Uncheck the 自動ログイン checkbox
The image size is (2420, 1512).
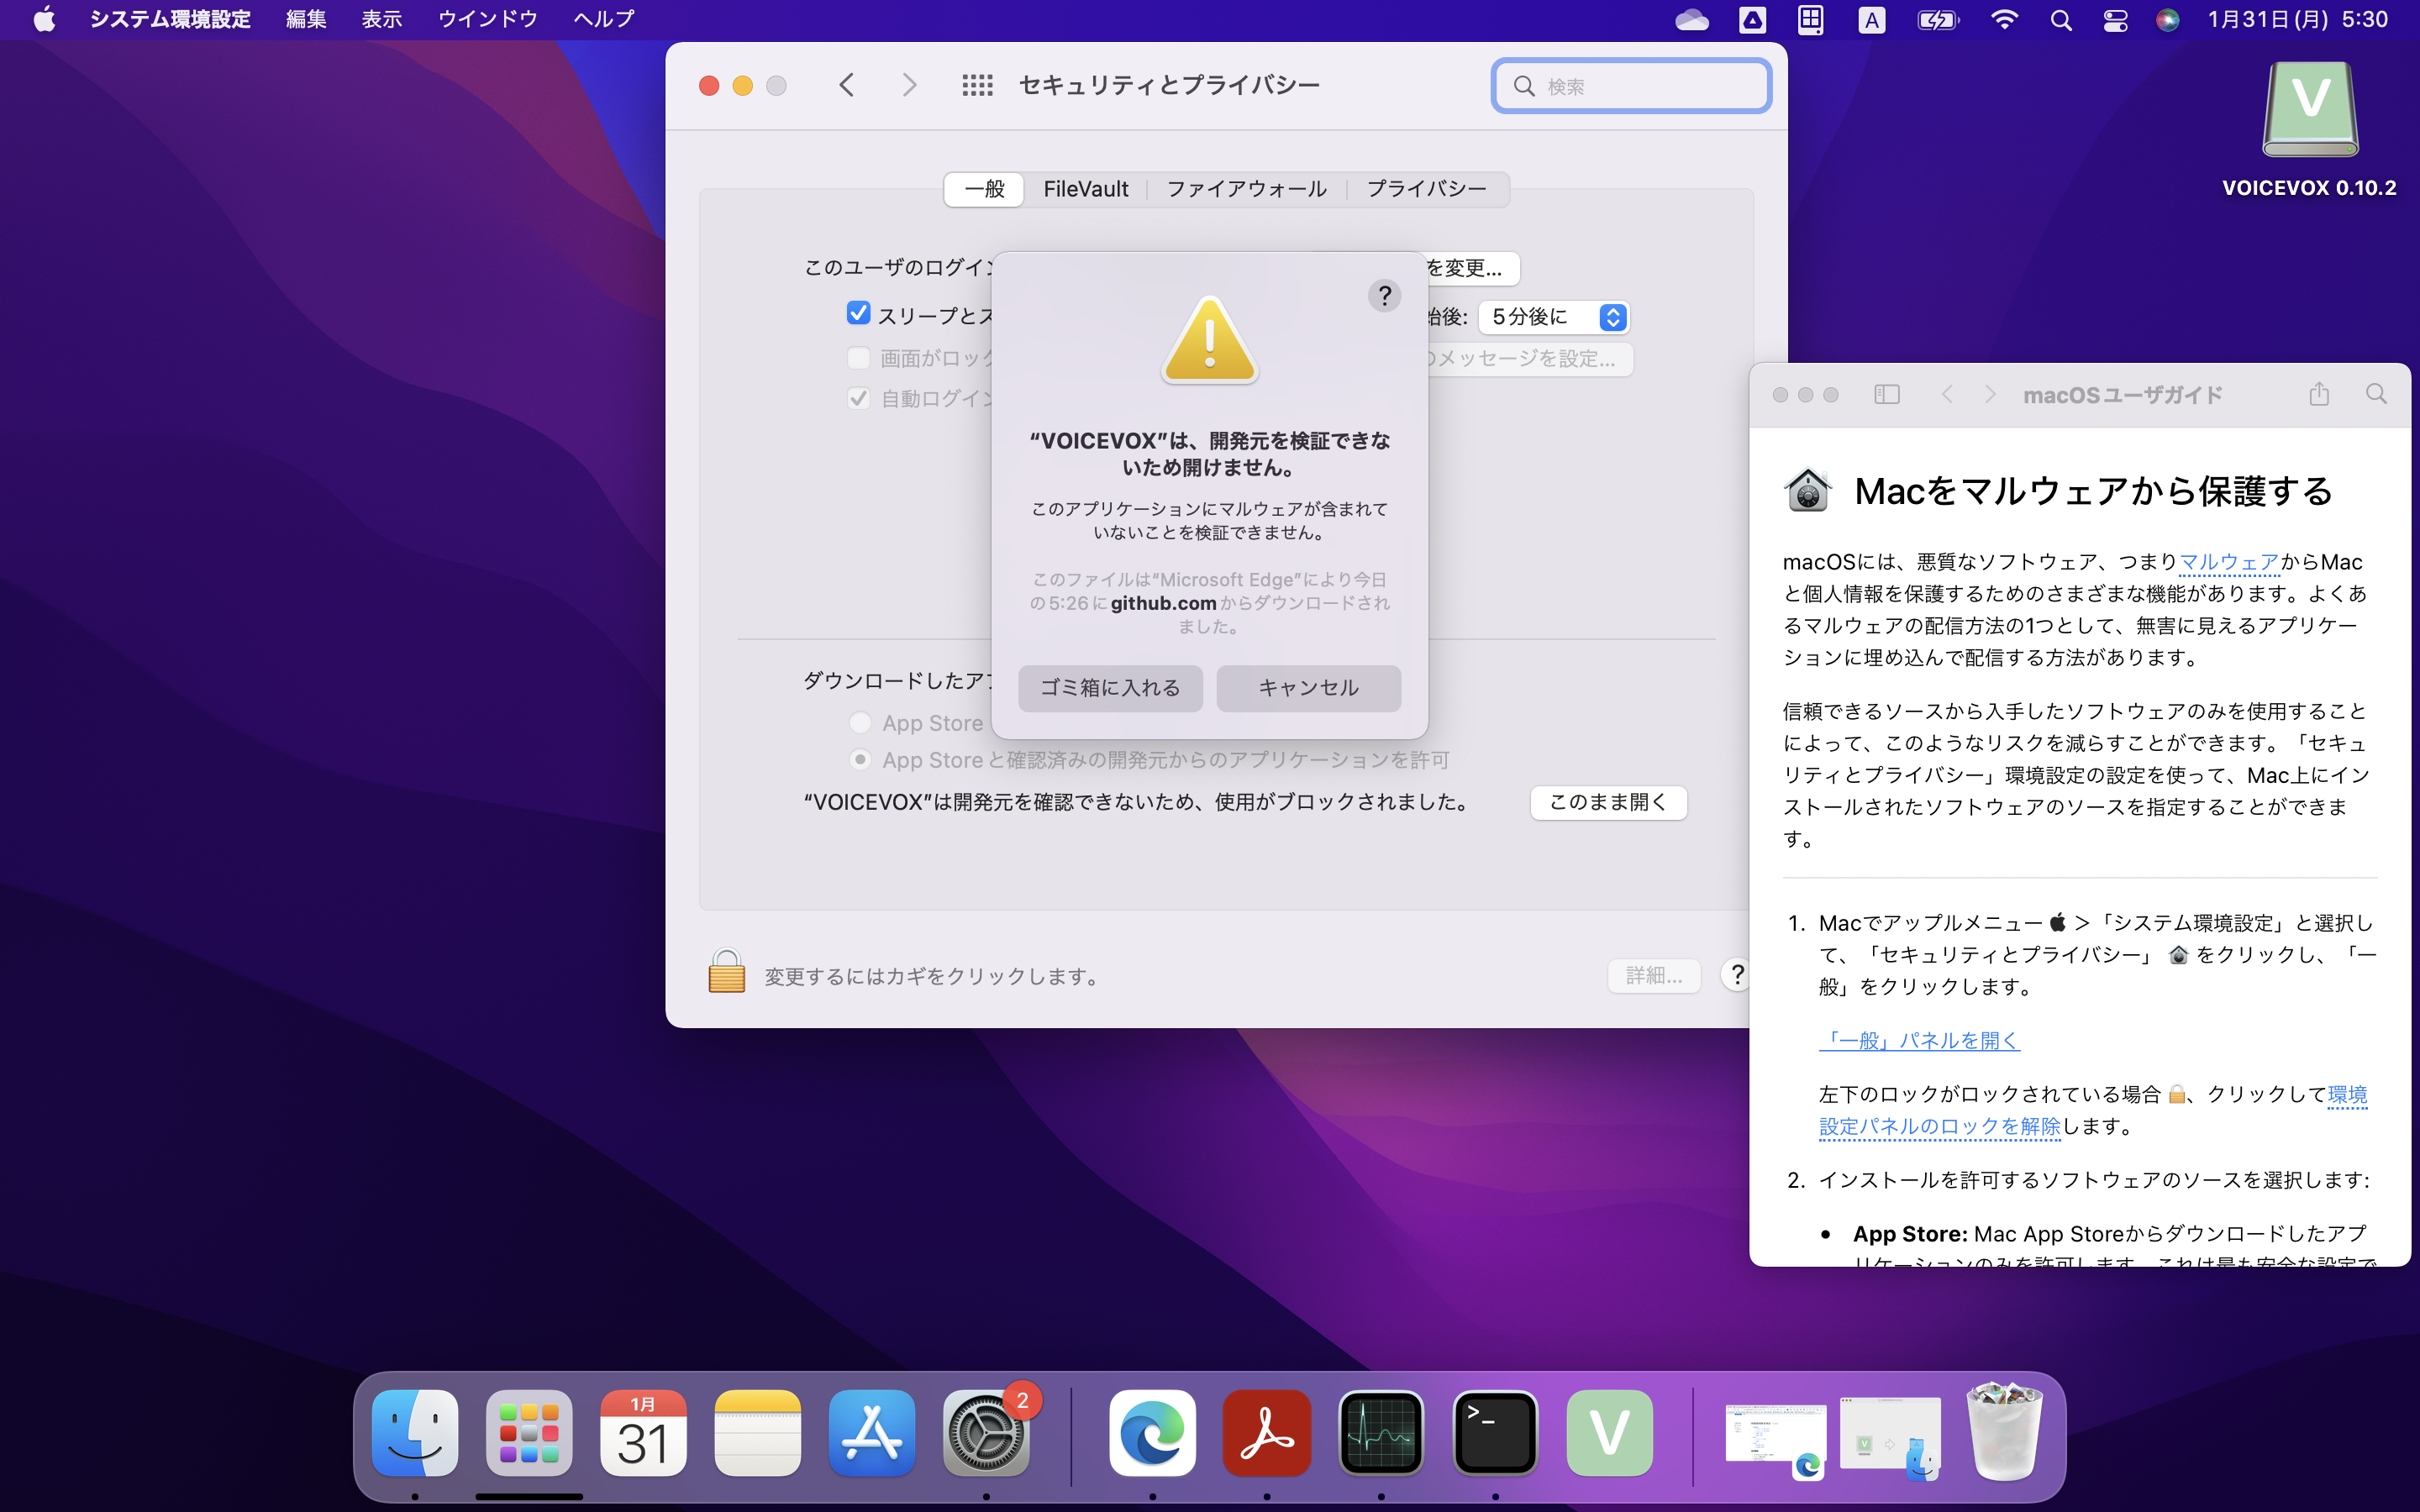tap(858, 397)
